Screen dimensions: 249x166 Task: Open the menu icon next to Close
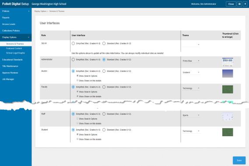pyautogui.click(x=239, y=4)
